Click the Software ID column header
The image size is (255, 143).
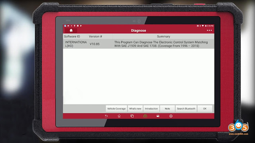72,37
